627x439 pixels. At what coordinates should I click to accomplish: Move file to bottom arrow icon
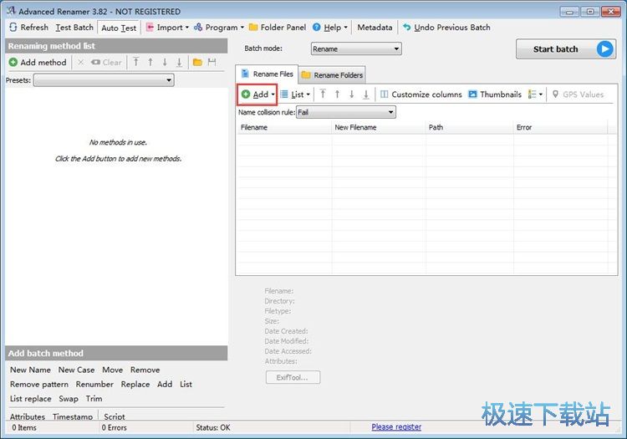366,94
